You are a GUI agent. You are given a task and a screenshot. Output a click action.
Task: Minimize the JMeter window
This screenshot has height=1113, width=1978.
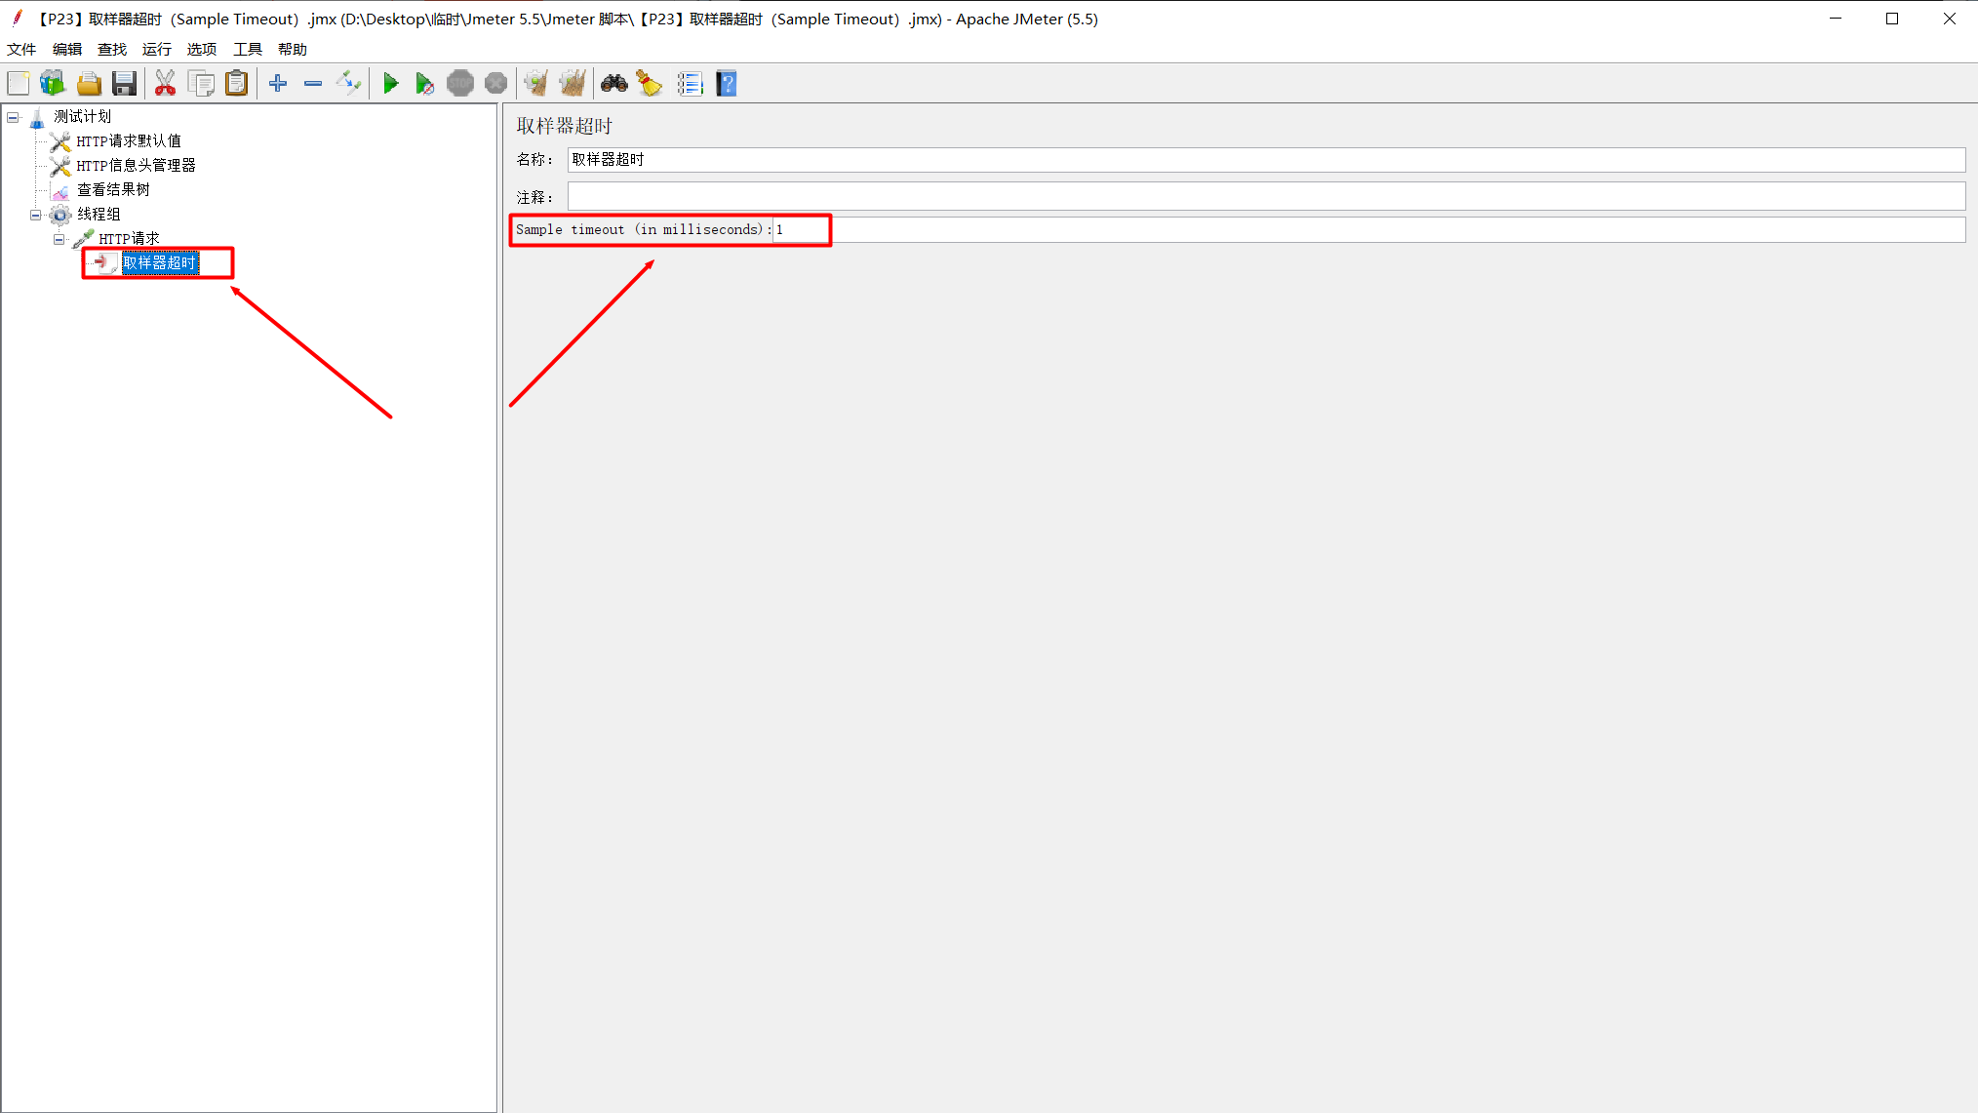(1836, 19)
